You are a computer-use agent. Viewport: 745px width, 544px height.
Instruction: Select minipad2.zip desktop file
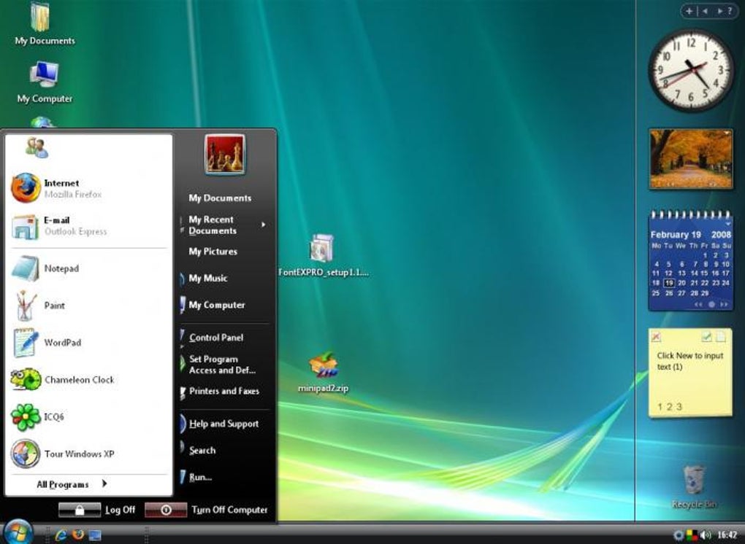pyautogui.click(x=323, y=373)
